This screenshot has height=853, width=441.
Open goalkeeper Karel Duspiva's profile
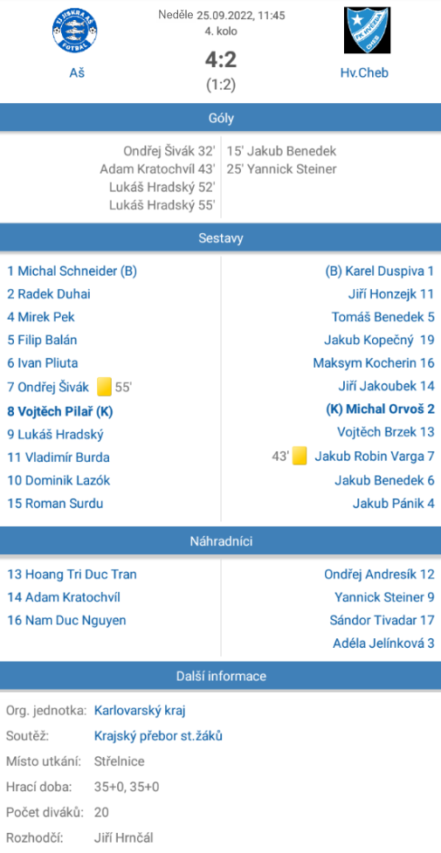[380, 271]
